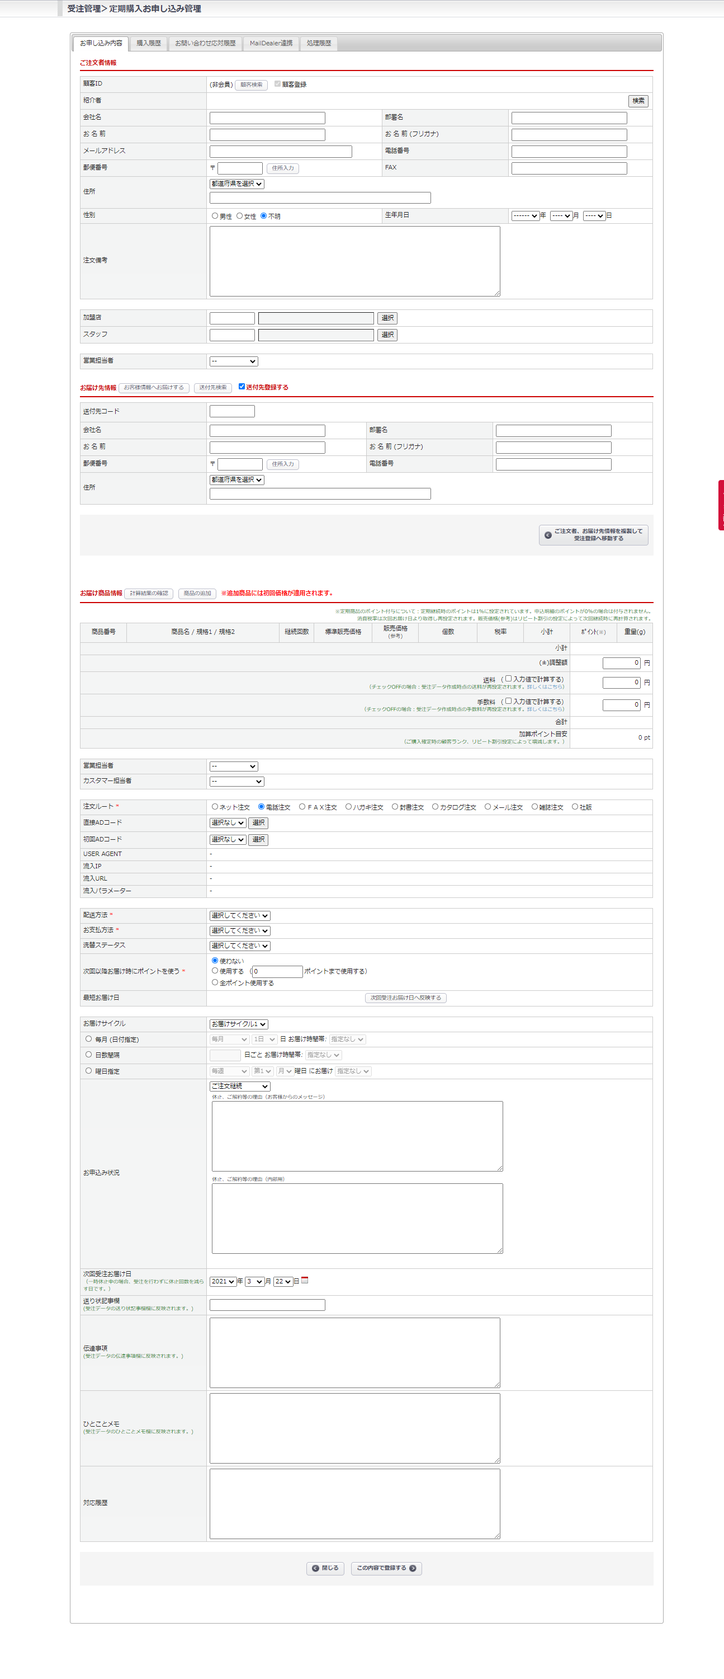
Task: Click 選択 button beside 初回ADコード
Action: tap(258, 839)
